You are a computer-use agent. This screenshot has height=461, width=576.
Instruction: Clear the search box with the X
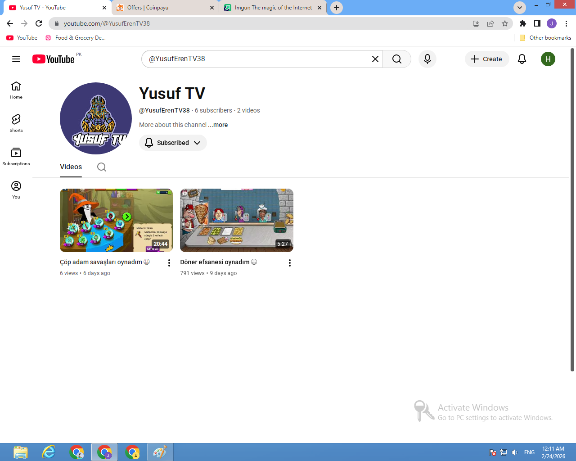pos(375,59)
